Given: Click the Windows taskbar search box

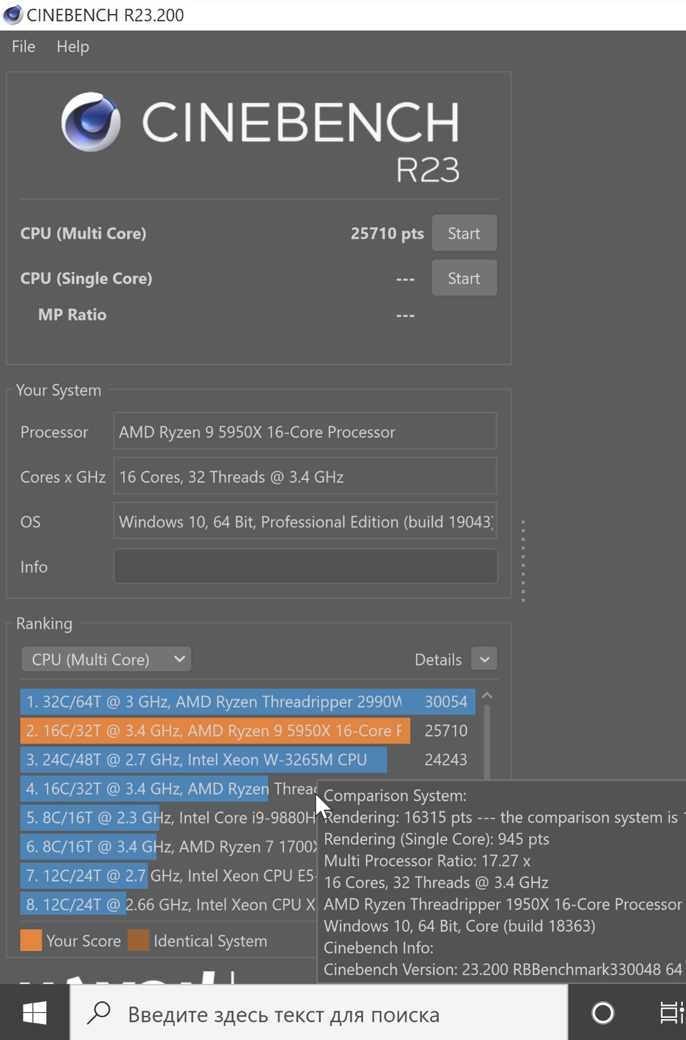Looking at the screenshot, I should point(318,1013).
